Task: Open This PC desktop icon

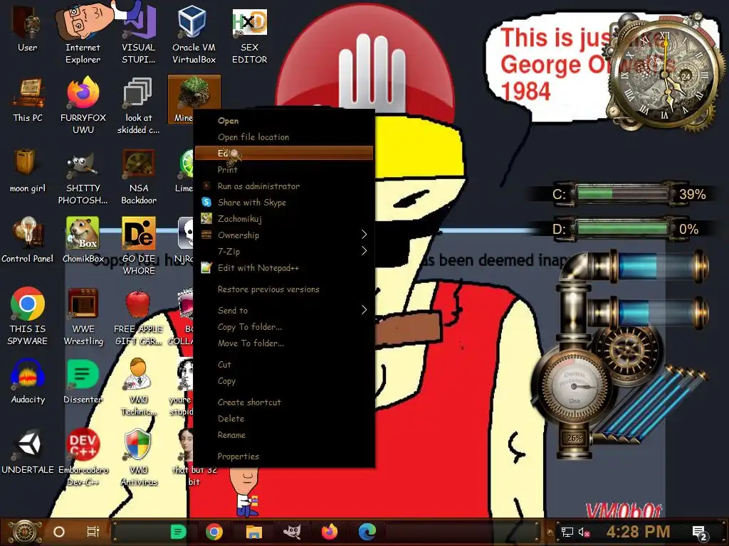Action: coord(28,100)
